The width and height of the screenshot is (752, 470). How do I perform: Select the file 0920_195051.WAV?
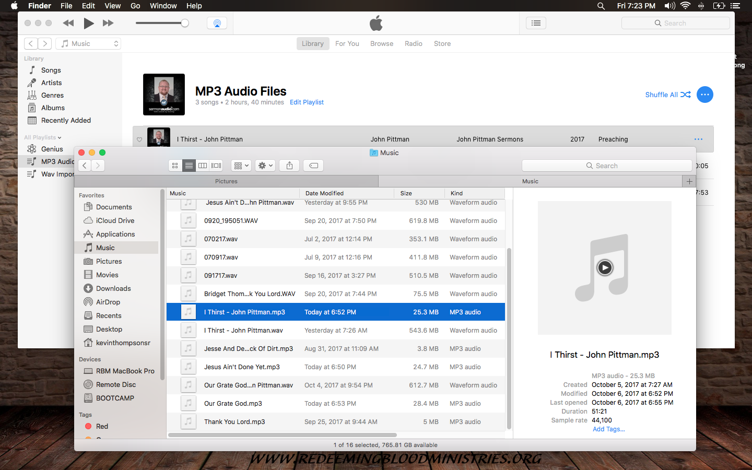336,221
